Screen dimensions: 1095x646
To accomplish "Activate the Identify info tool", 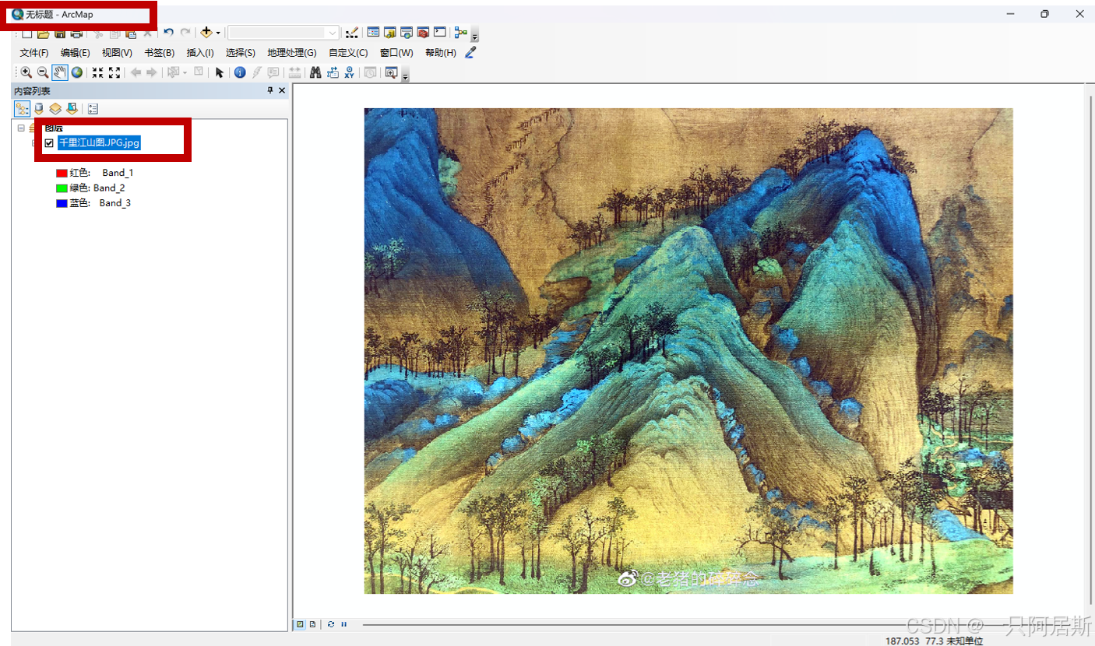I will (240, 72).
